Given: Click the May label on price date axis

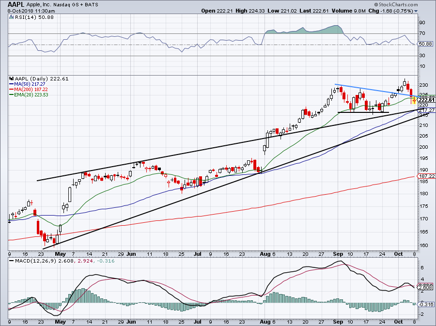Looking at the screenshot, I should (61, 254).
